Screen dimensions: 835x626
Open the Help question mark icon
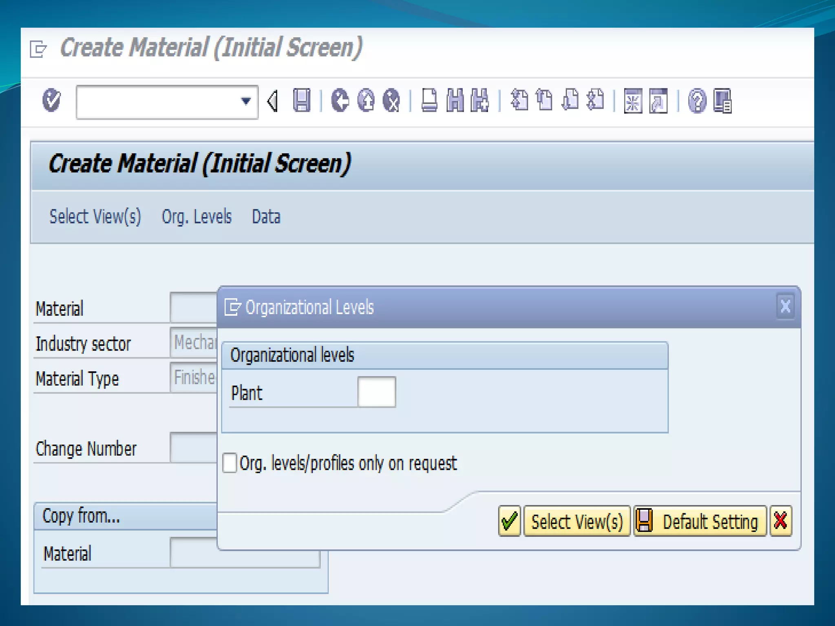pyautogui.click(x=697, y=101)
